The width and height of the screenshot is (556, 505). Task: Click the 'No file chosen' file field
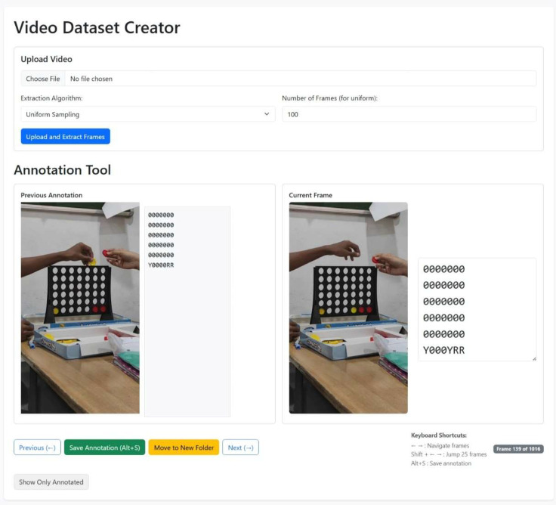coord(301,79)
